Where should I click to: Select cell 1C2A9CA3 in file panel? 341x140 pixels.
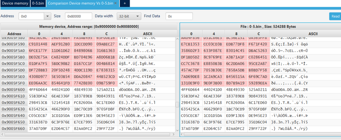tap(214, 77)
